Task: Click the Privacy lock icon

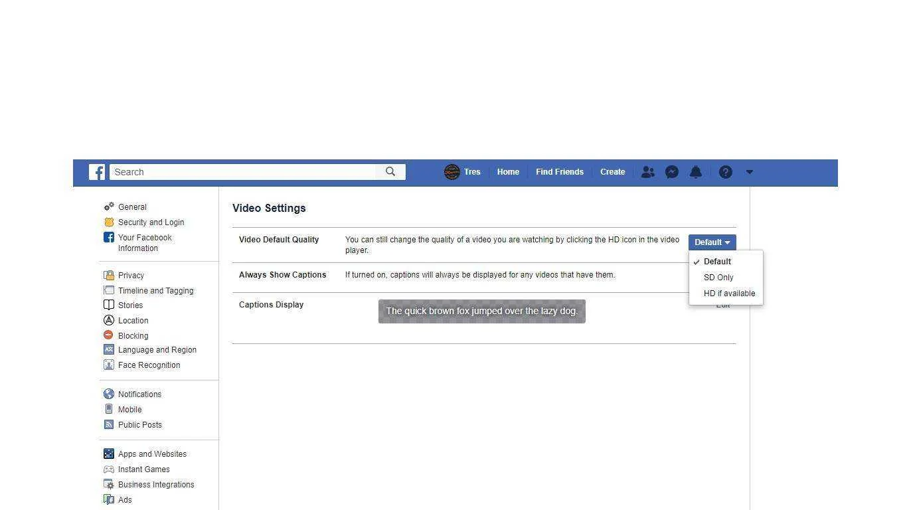Action: 109,275
